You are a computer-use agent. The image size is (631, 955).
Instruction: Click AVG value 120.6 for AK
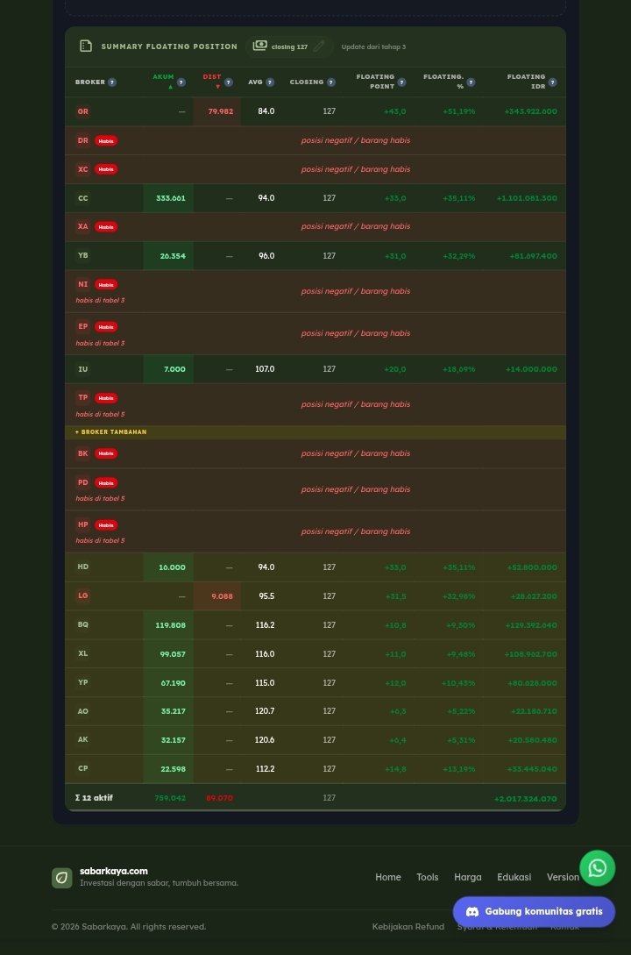pos(265,740)
